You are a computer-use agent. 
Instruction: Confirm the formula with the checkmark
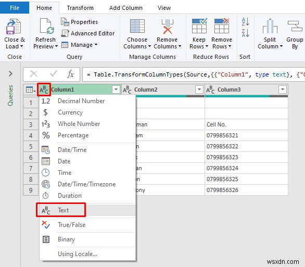click(x=53, y=74)
